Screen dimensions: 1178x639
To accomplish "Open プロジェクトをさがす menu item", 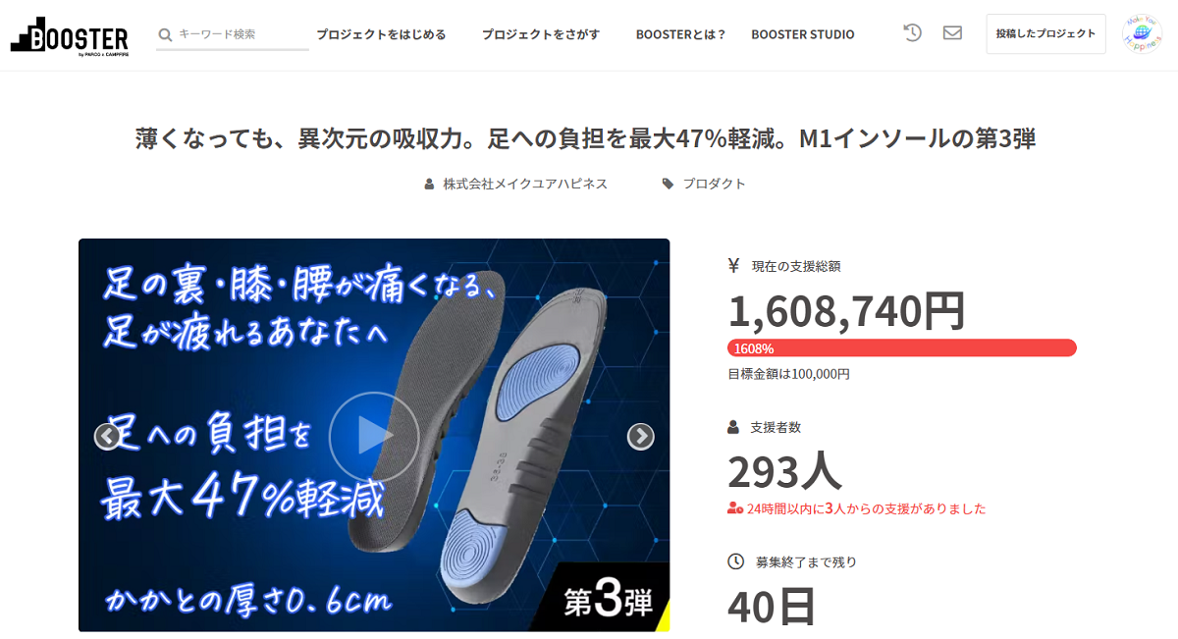I will 541,34.
